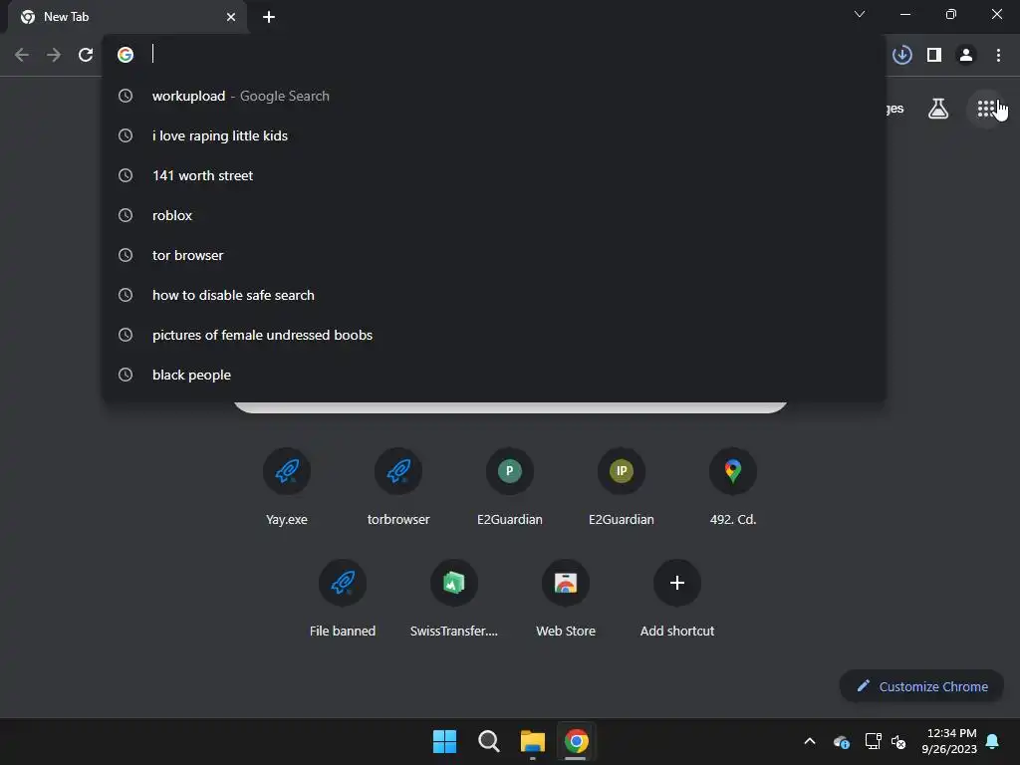1020x765 pixels.
Task: Open the side panel icon
Action: point(934,56)
